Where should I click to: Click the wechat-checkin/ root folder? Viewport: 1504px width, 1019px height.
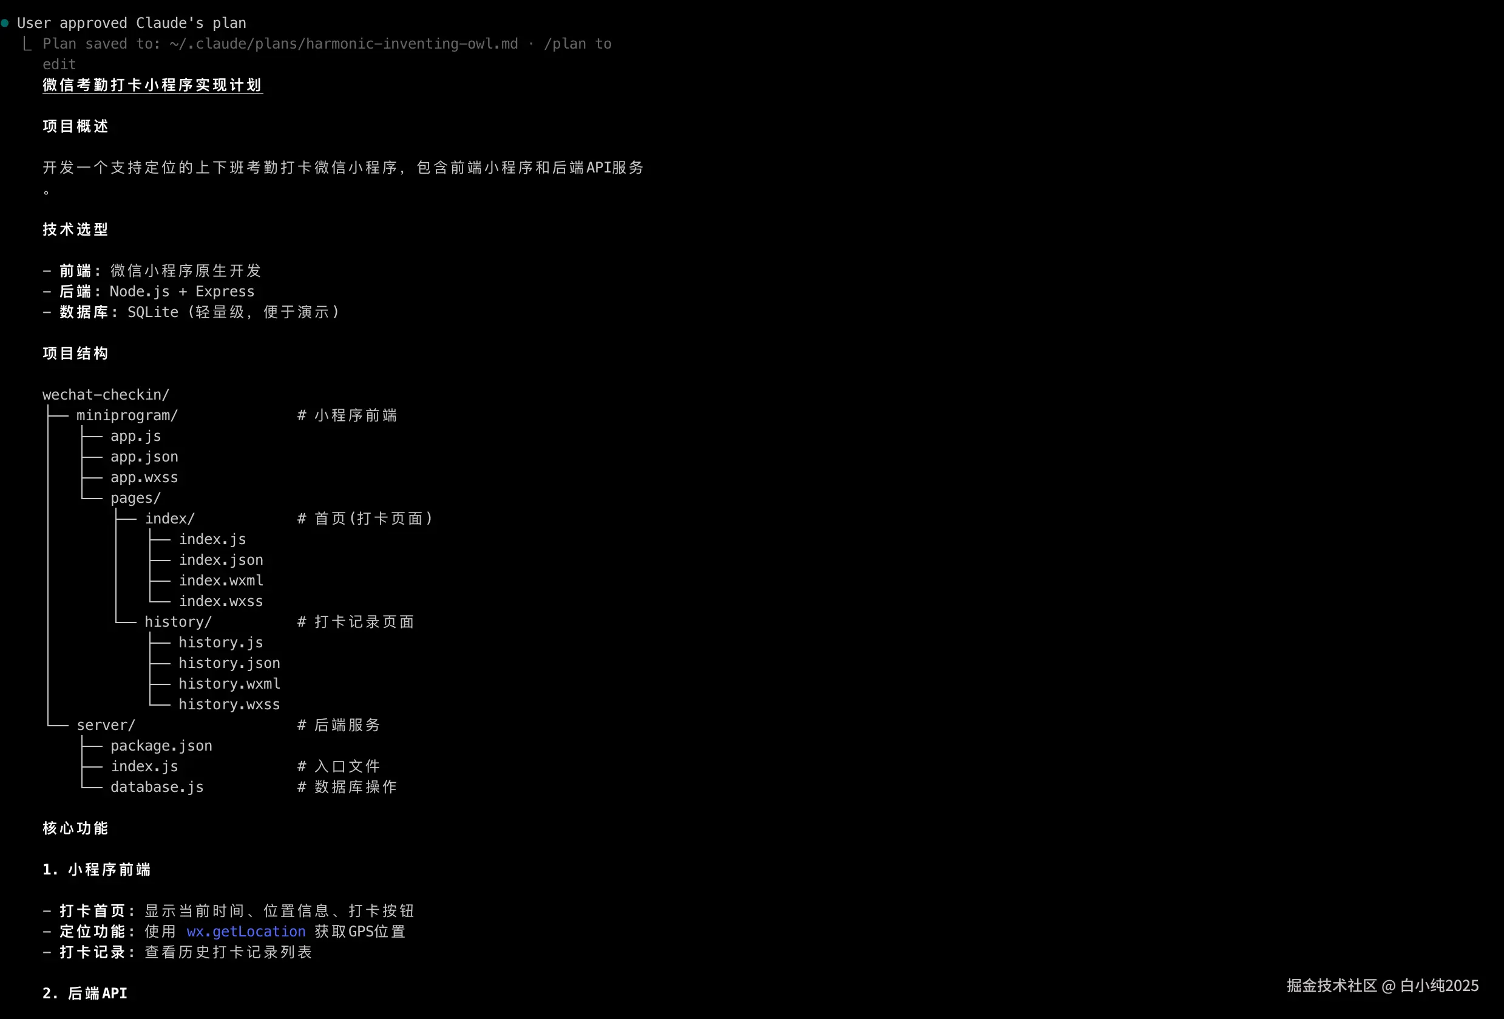coord(106,395)
